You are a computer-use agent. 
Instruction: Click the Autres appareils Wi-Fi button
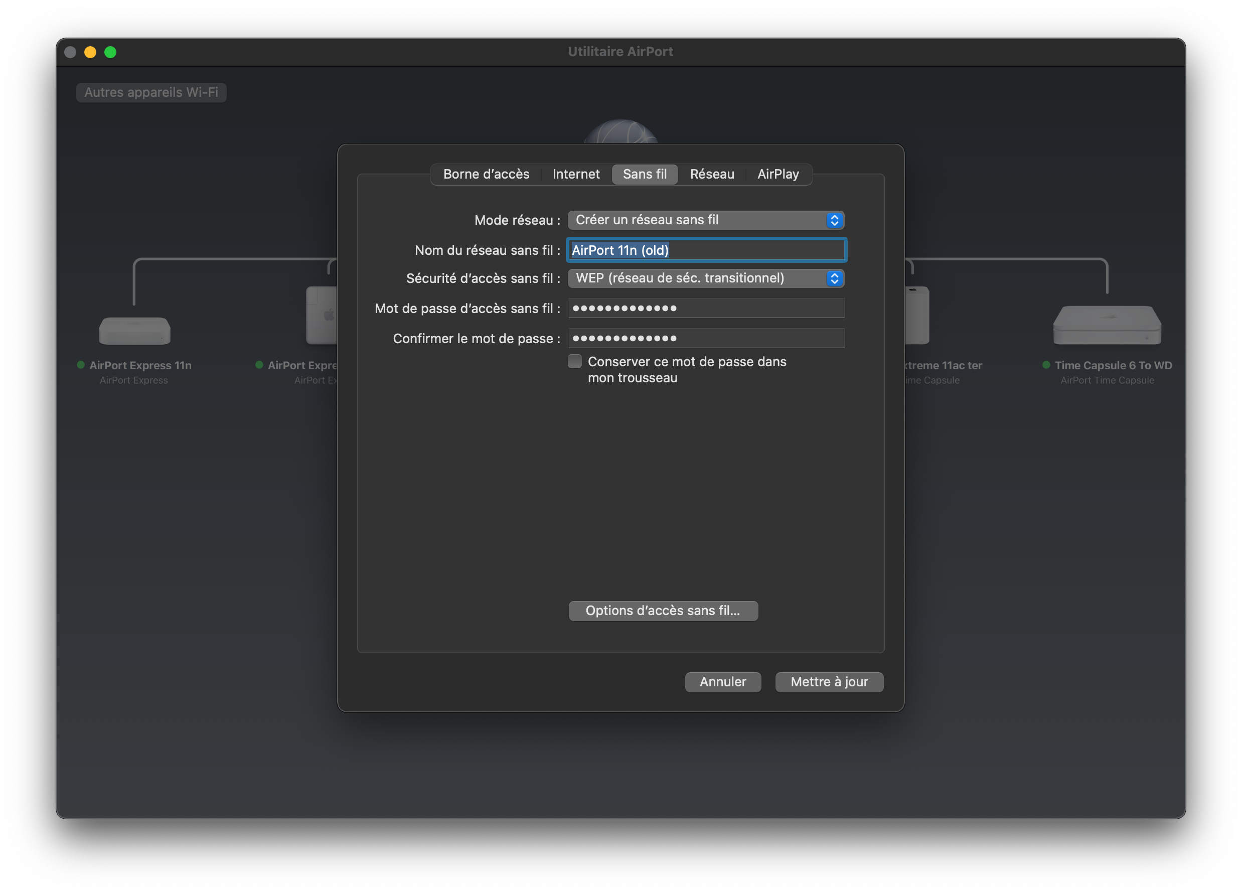click(151, 93)
